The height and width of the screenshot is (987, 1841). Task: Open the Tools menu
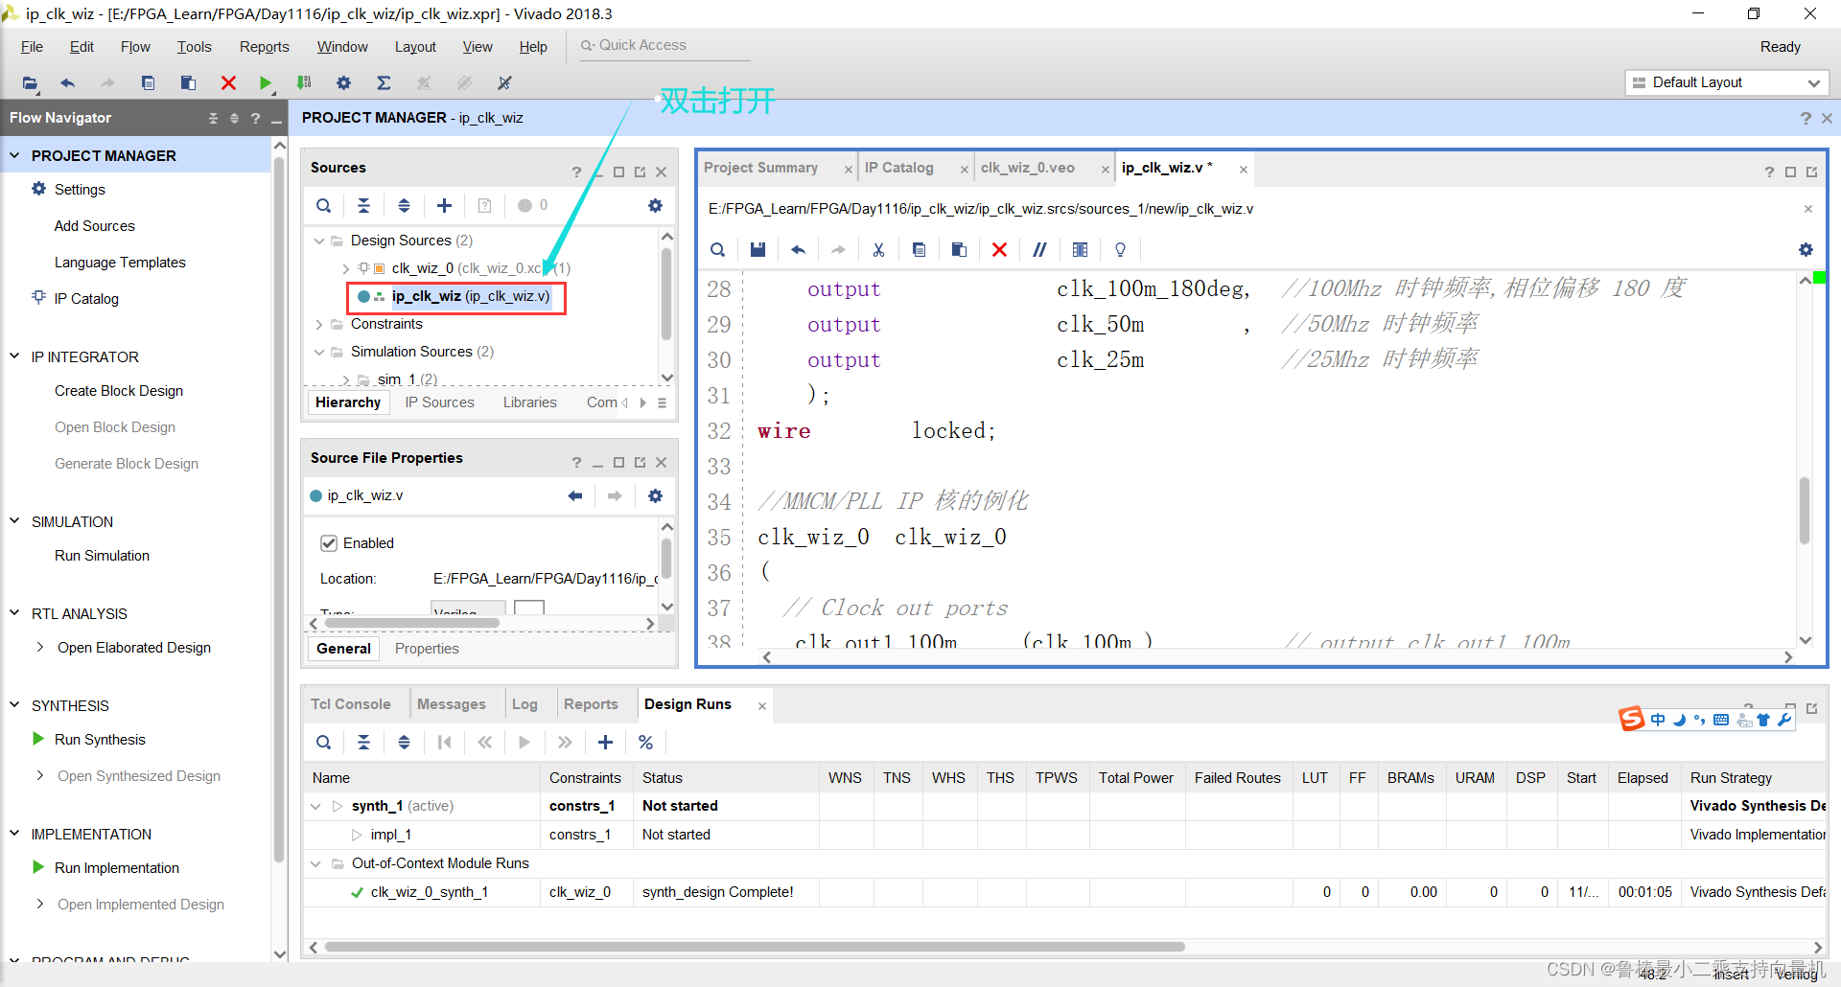[x=194, y=47]
